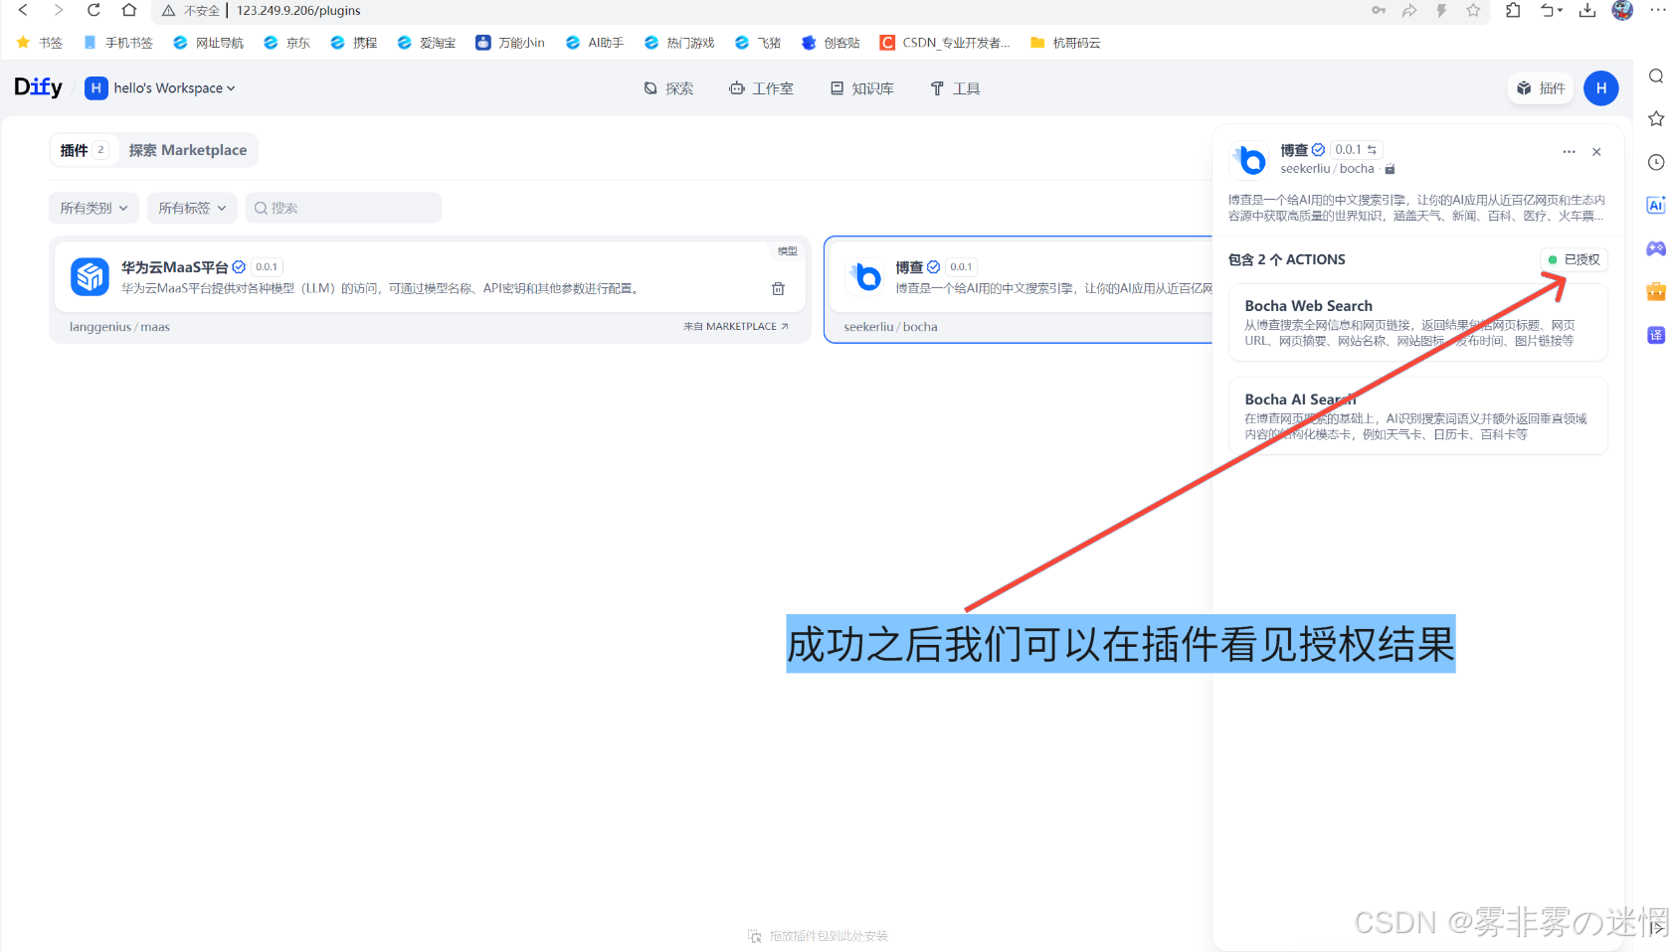Open the 飞猪 bookmark
Image resolution: width=1674 pixels, height=952 pixels.
coord(757,43)
